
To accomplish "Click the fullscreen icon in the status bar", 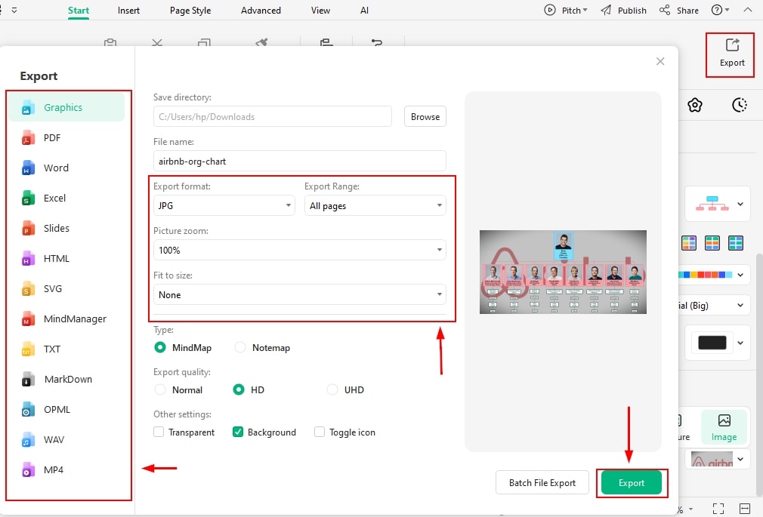I will 718,508.
